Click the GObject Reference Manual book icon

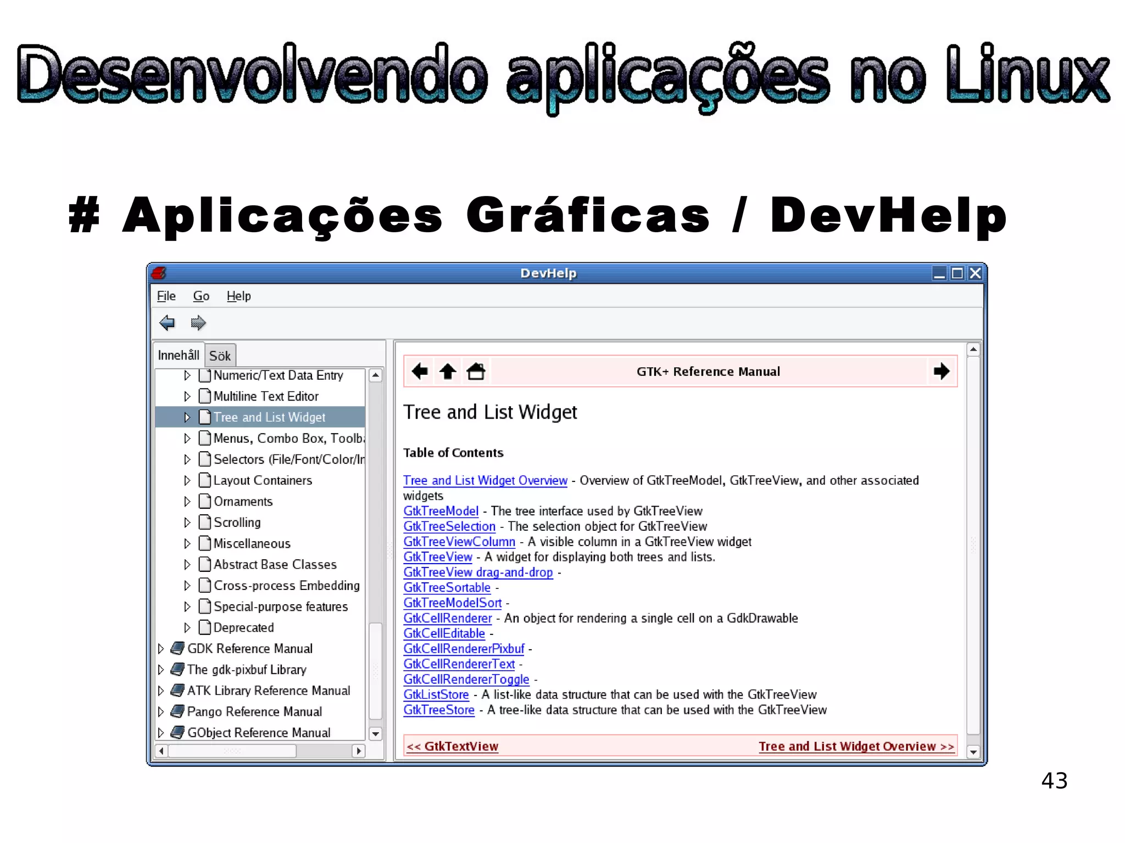[177, 732]
